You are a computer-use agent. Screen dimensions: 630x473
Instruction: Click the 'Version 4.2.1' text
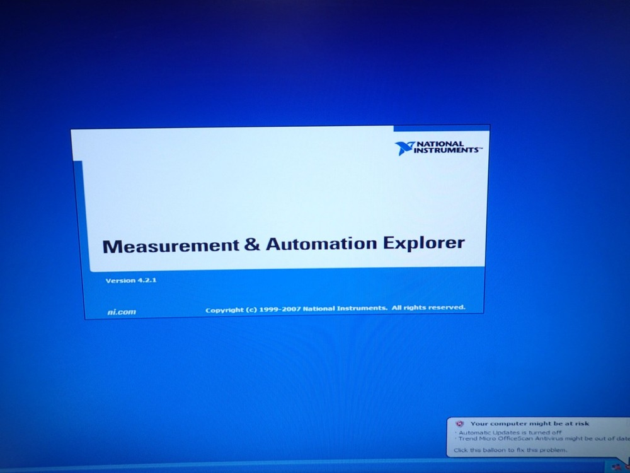click(x=131, y=281)
